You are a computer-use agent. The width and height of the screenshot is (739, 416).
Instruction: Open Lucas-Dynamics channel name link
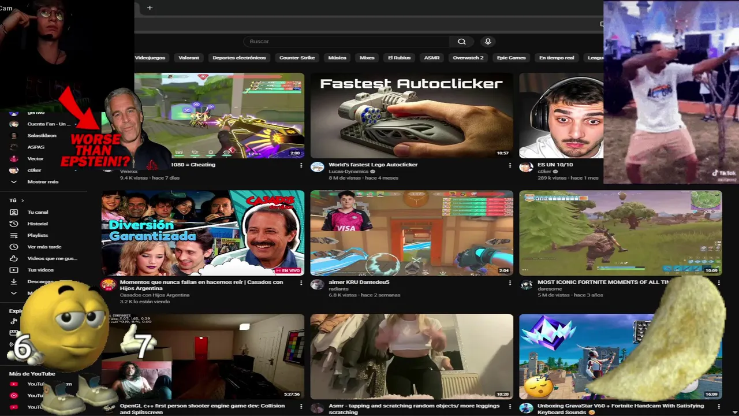349,172
